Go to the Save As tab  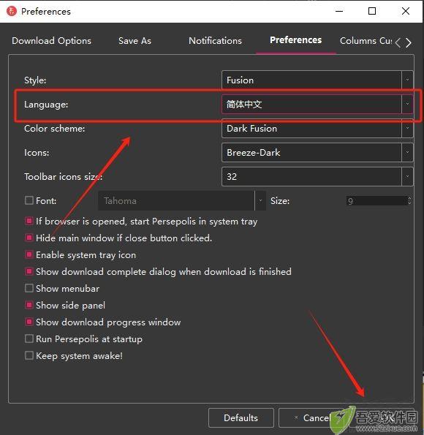click(135, 41)
